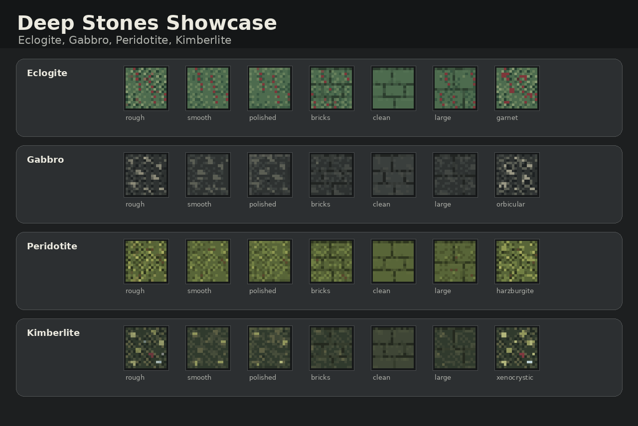Viewport: 638px width, 426px height.
Task: Click the 'rough' label in Peridotite row
Action: coord(135,291)
